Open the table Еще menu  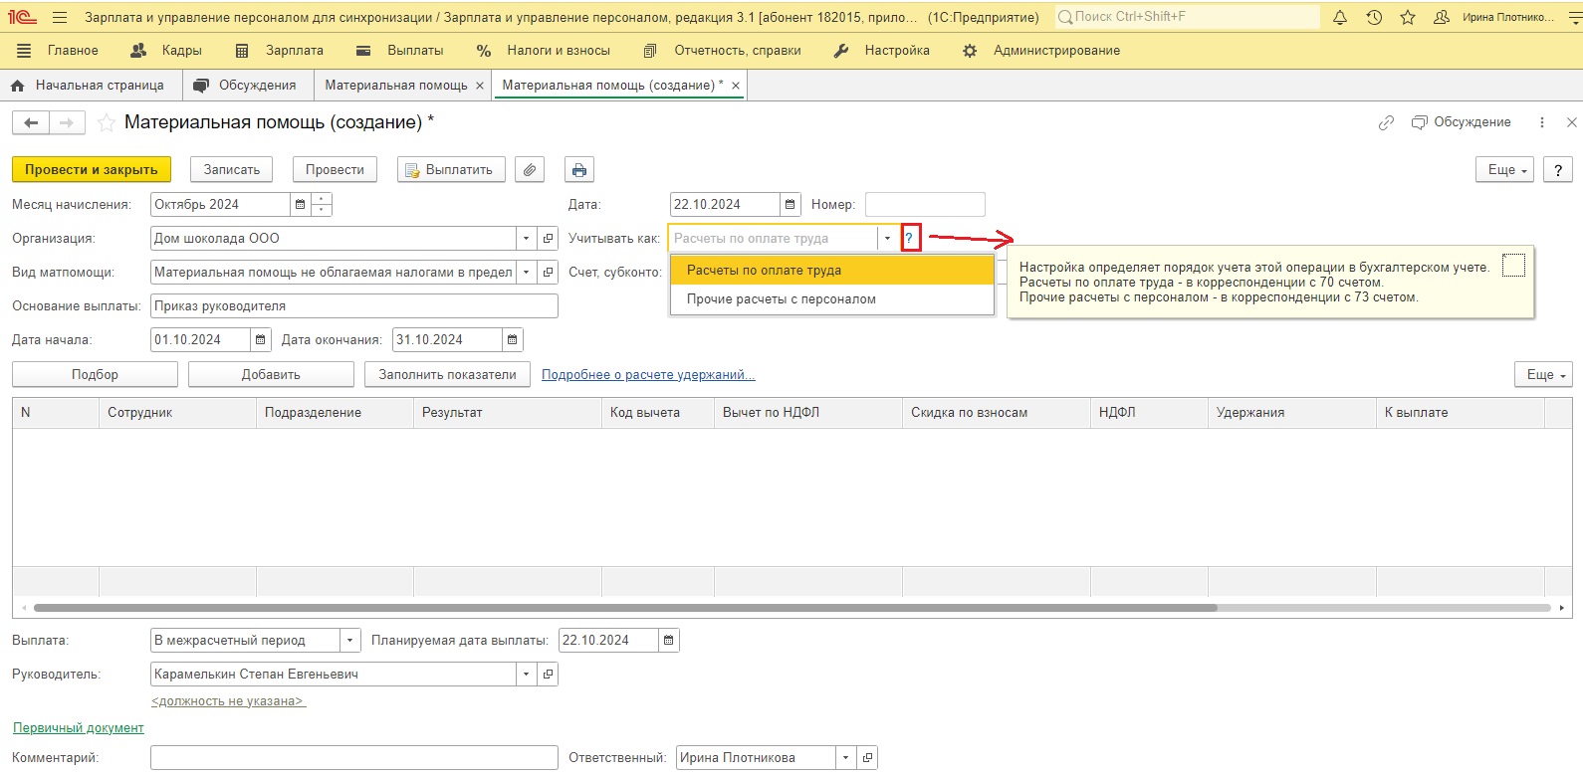(x=1543, y=374)
